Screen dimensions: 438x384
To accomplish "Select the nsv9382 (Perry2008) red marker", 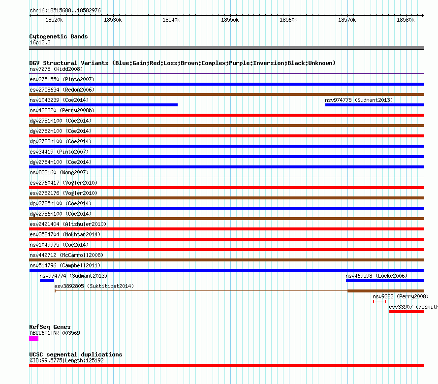I will [379, 301].
